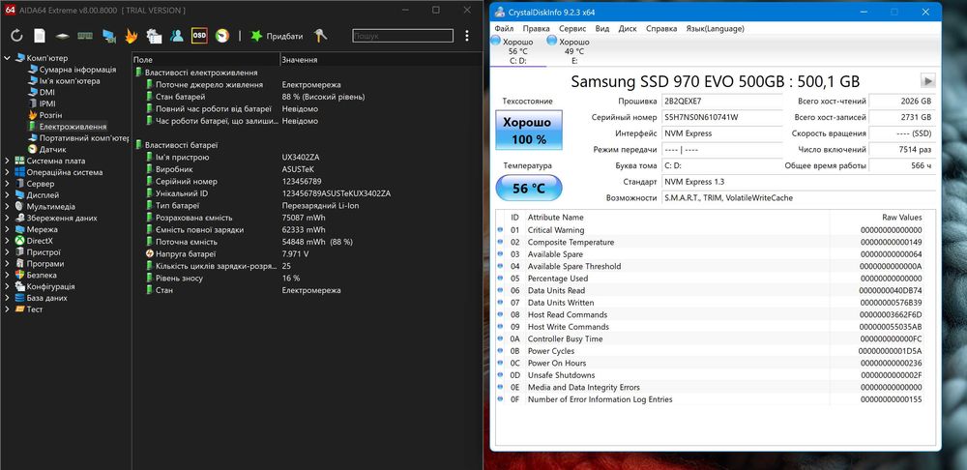
Task: Select DMI tree item
Action: [46, 93]
